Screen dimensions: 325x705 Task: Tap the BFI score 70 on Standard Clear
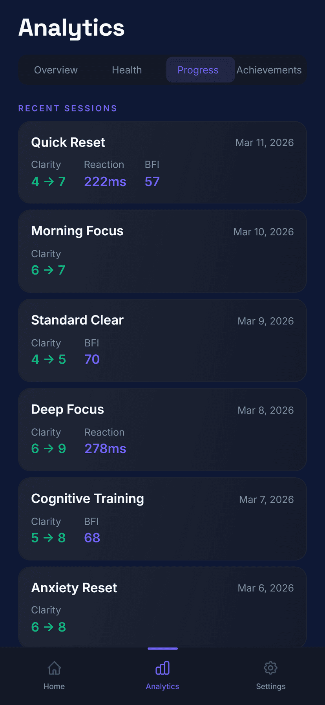[92, 359]
